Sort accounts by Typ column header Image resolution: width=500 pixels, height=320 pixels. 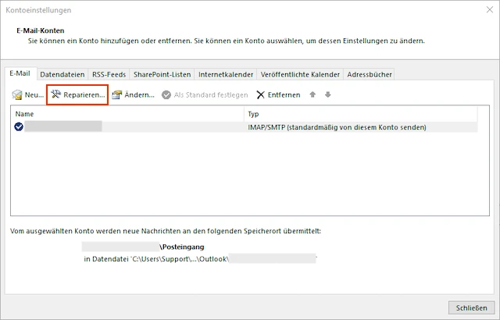361,114
